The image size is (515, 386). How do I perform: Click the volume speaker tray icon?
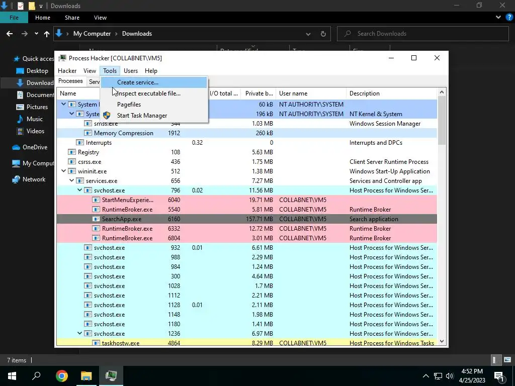pyautogui.click(x=450, y=376)
